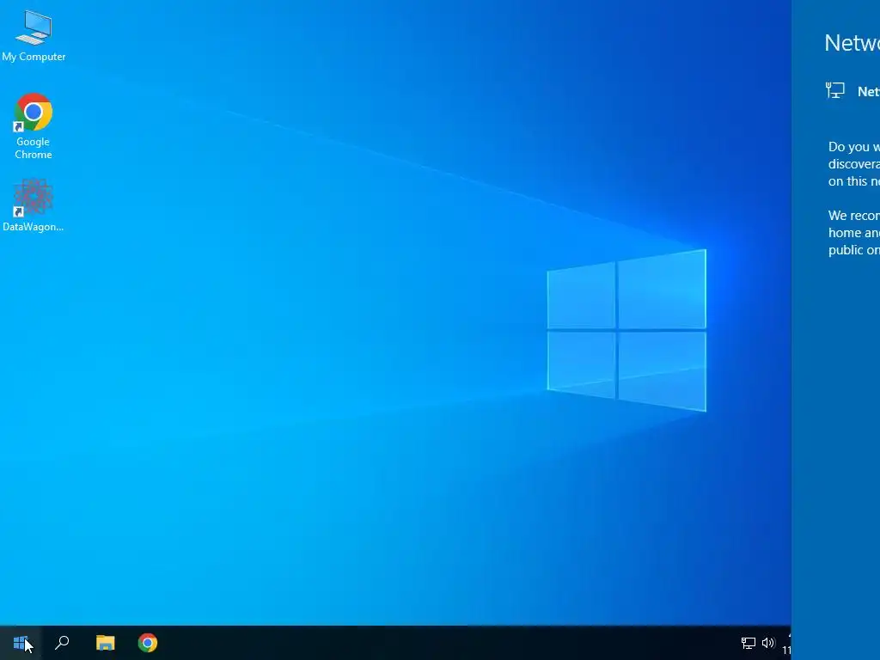Click the network icon in the Networks panel

pos(835,90)
